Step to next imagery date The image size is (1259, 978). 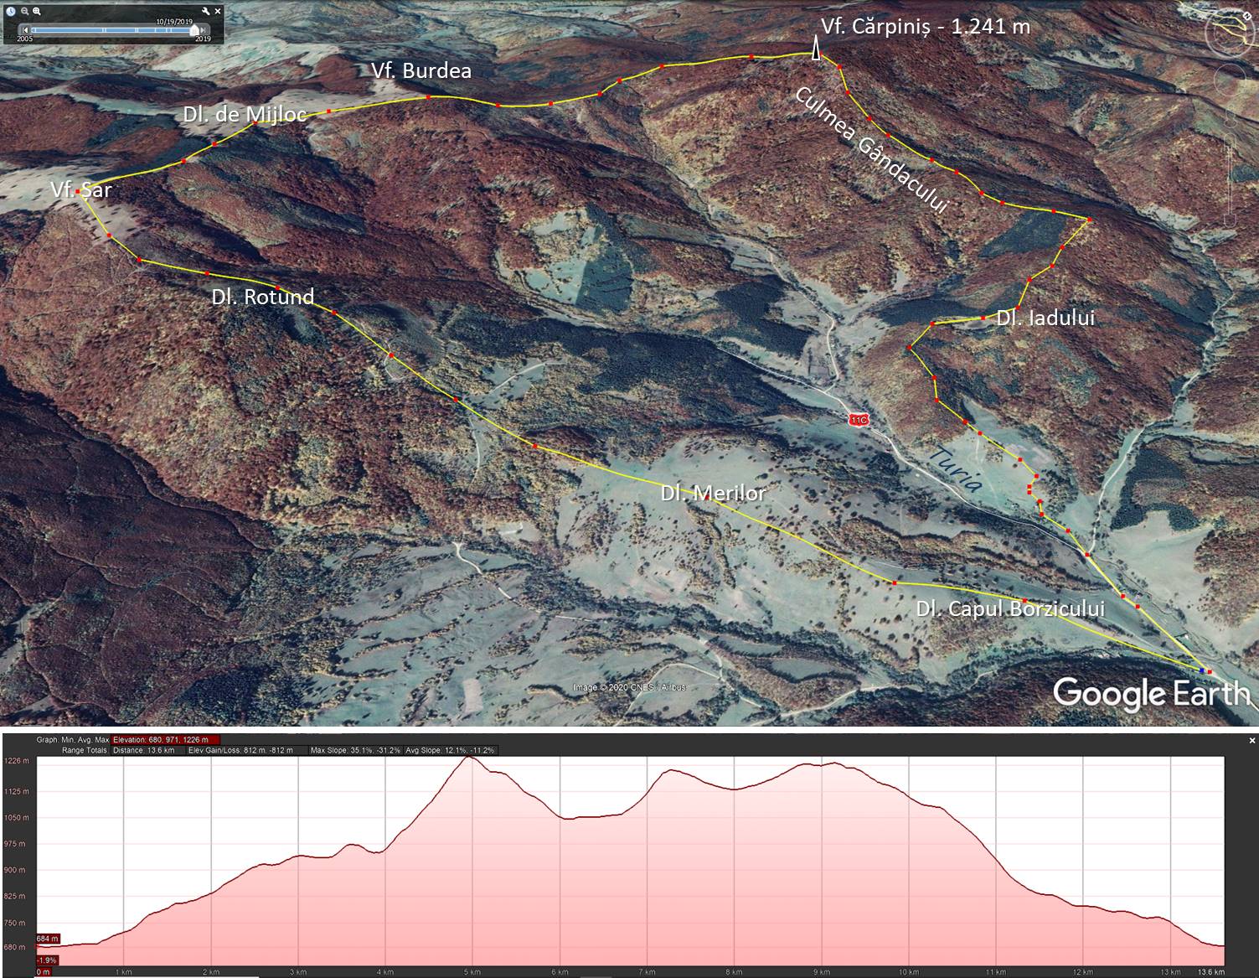tap(204, 30)
